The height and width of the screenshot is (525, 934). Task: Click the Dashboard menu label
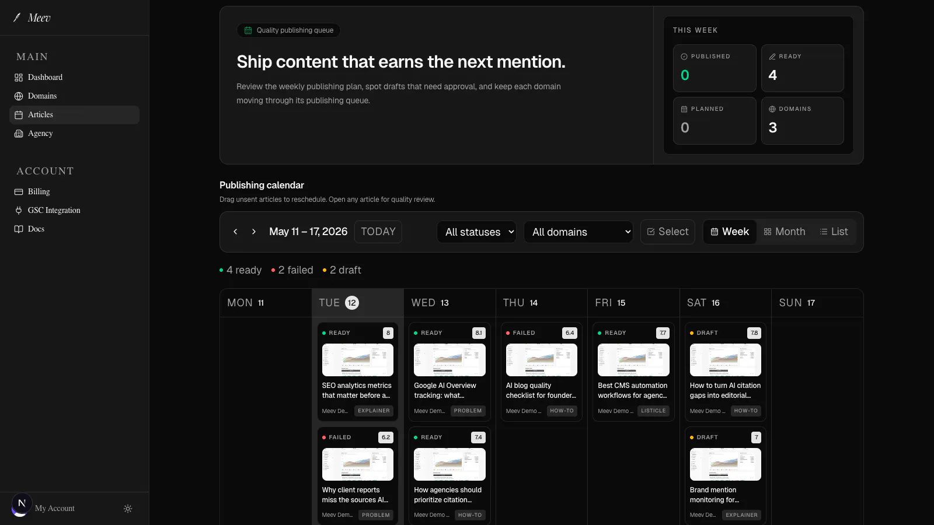[45, 78]
